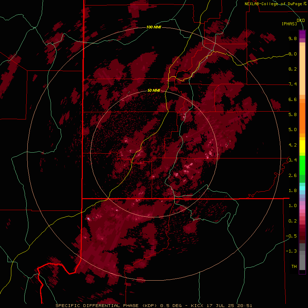
Task: Click the light peach band of the color bar
Action: (x=302, y=70)
